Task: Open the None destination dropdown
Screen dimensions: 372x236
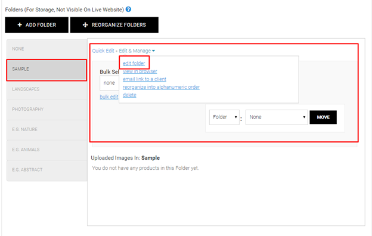Action: click(277, 117)
